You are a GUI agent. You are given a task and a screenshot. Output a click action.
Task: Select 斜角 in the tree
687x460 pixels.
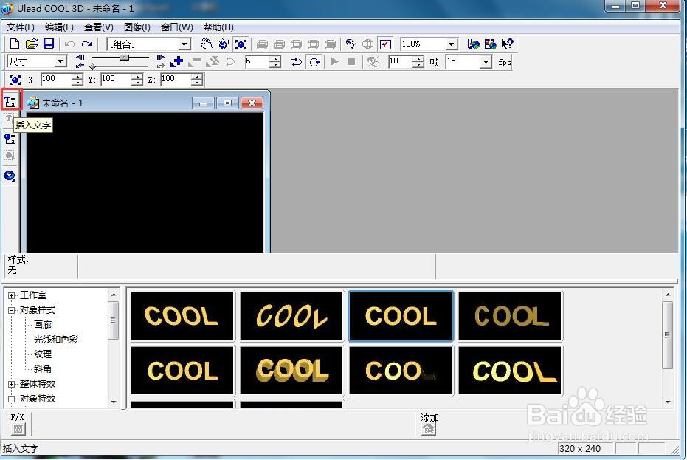pyautogui.click(x=43, y=369)
